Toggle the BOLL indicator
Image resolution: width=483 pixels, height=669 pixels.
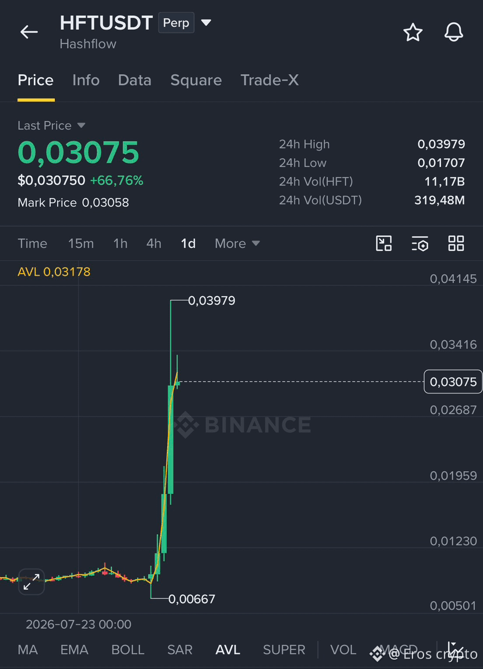click(x=128, y=650)
